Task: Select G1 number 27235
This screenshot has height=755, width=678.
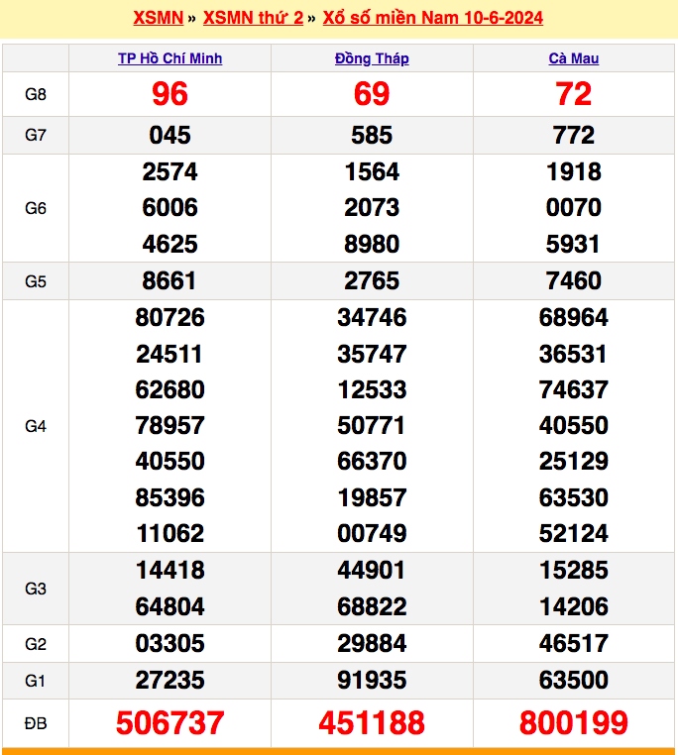Action: pyautogui.click(x=169, y=681)
